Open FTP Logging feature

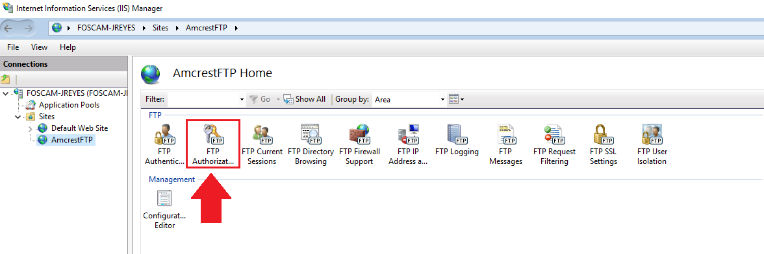[457, 140]
